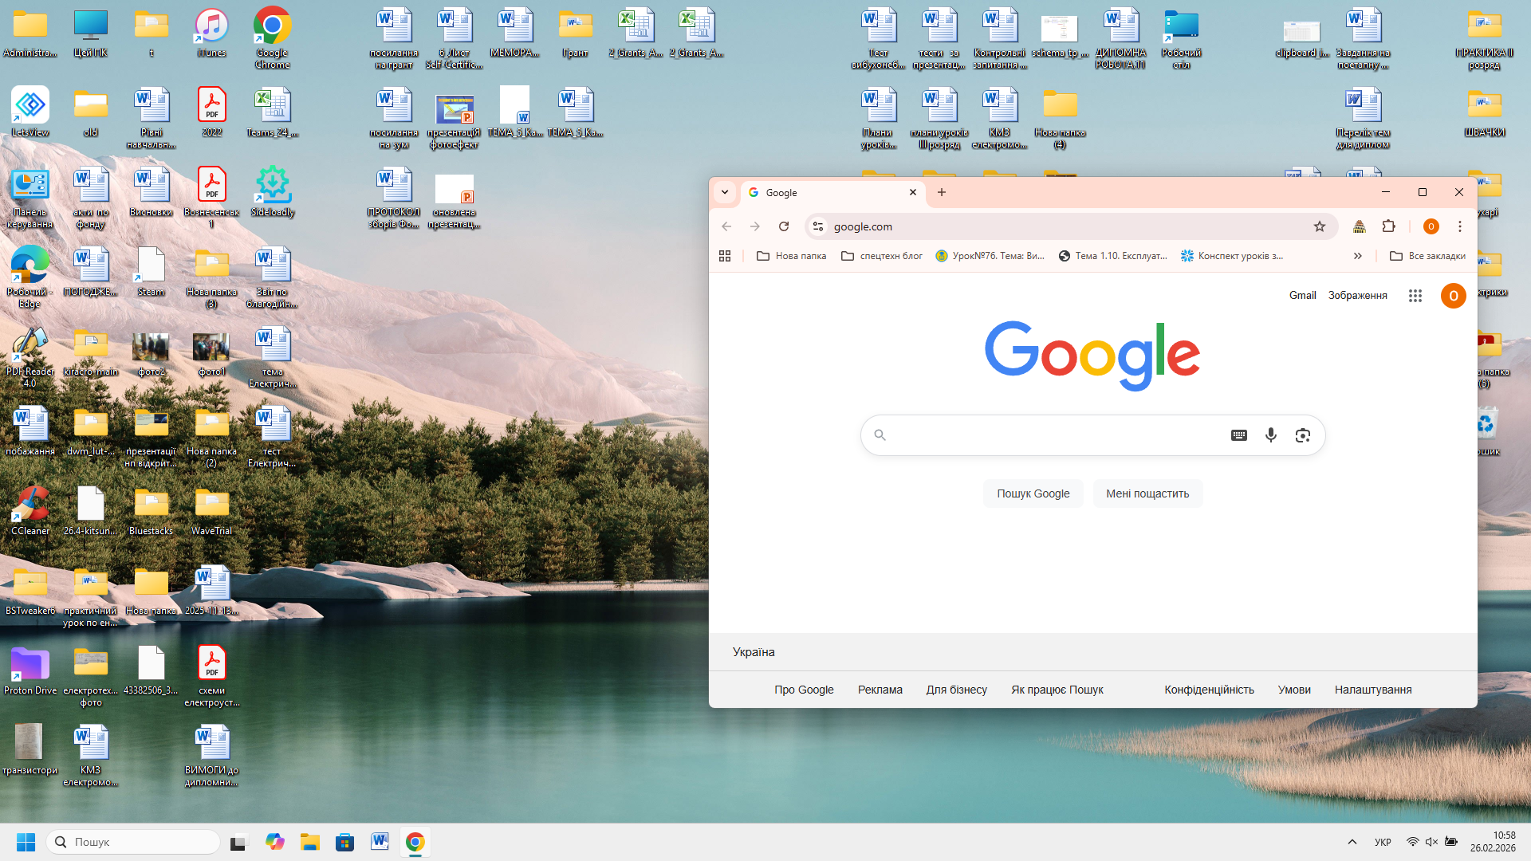Show more hidden bookmarks chevron
The width and height of the screenshot is (1531, 861).
point(1358,256)
